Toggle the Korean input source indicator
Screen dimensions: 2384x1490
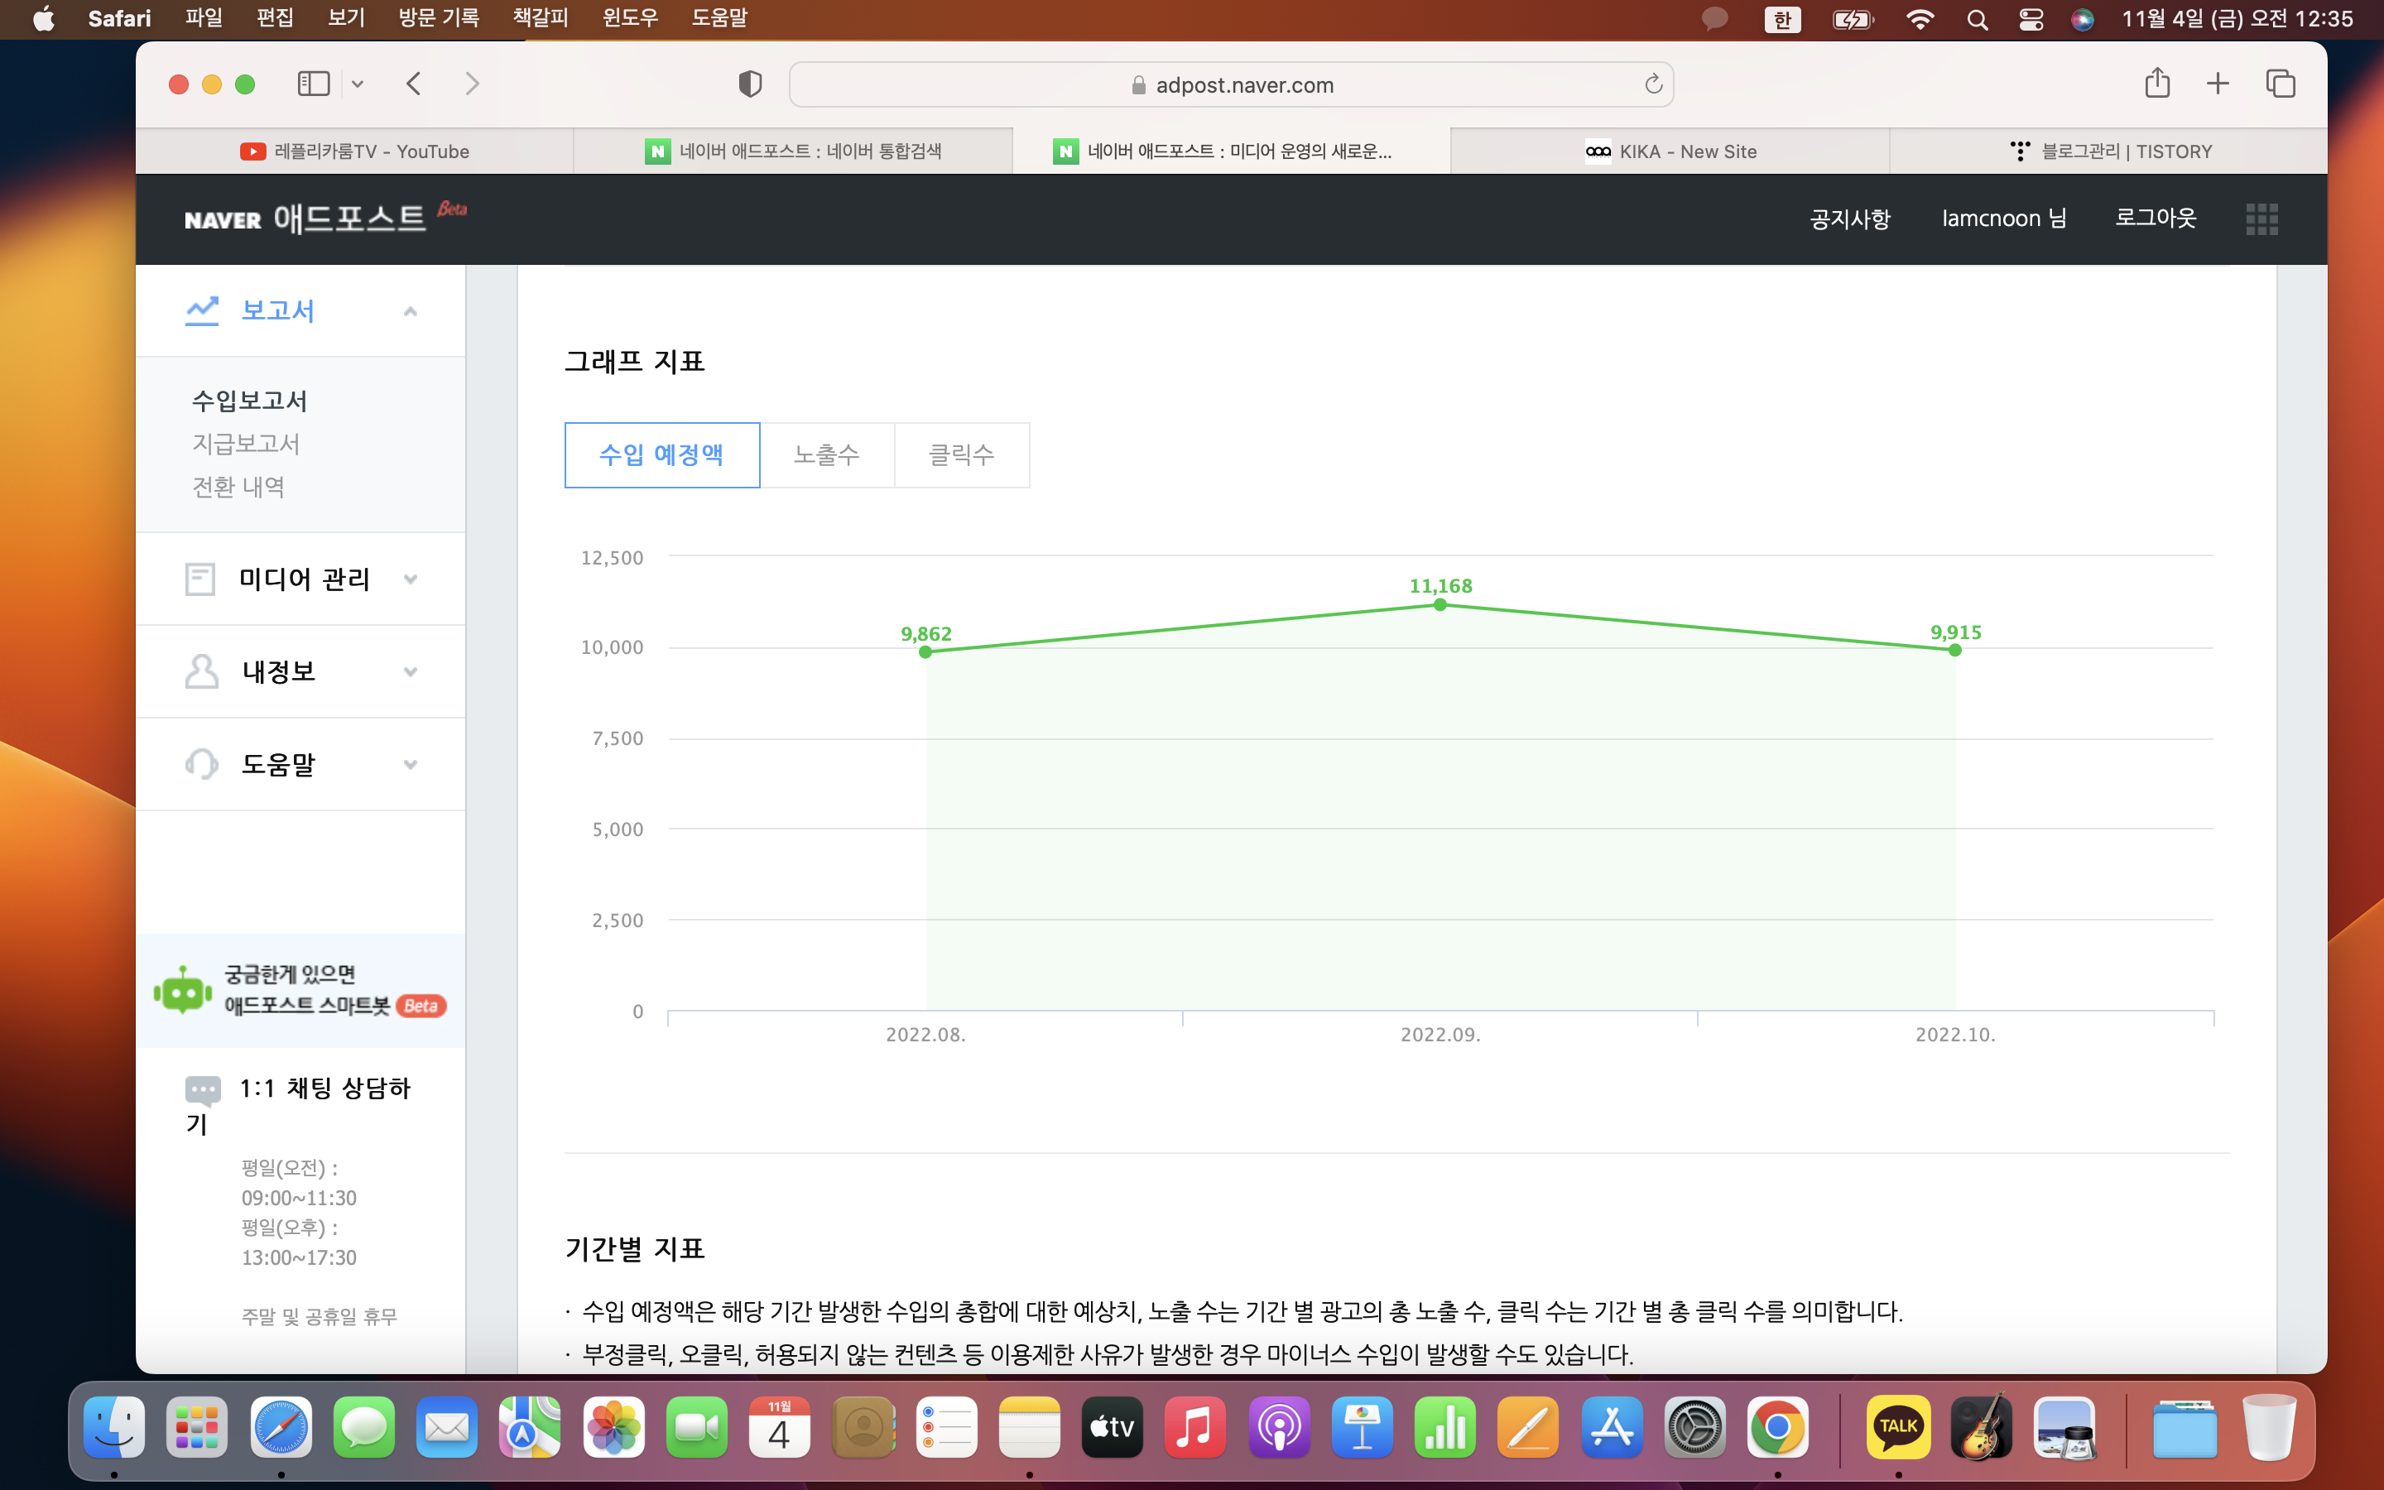(x=1782, y=20)
